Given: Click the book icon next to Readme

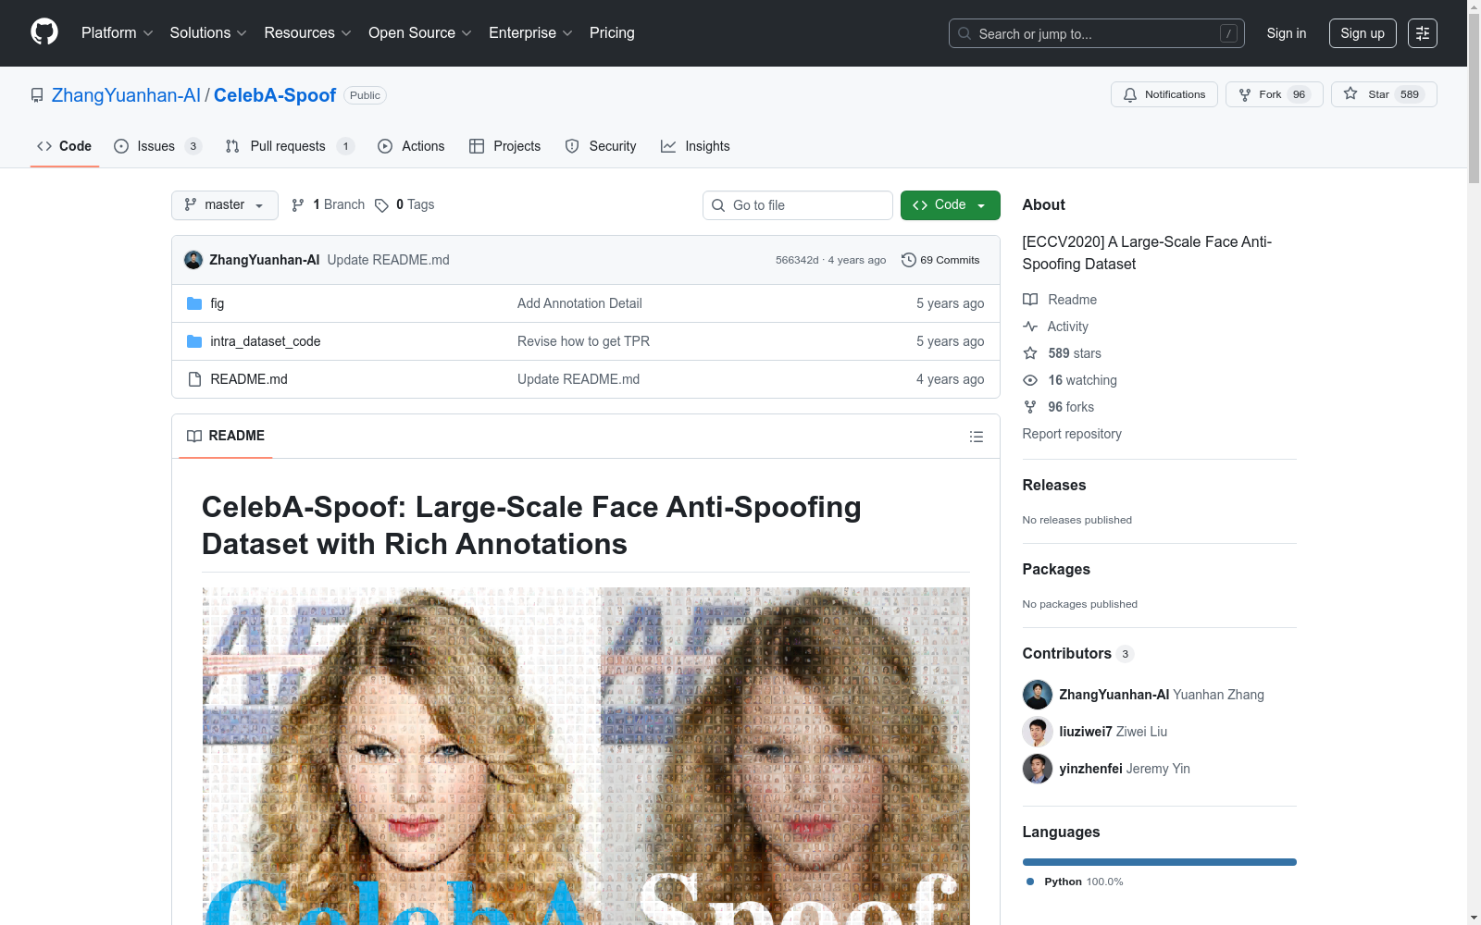Looking at the screenshot, I should (1030, 300).
